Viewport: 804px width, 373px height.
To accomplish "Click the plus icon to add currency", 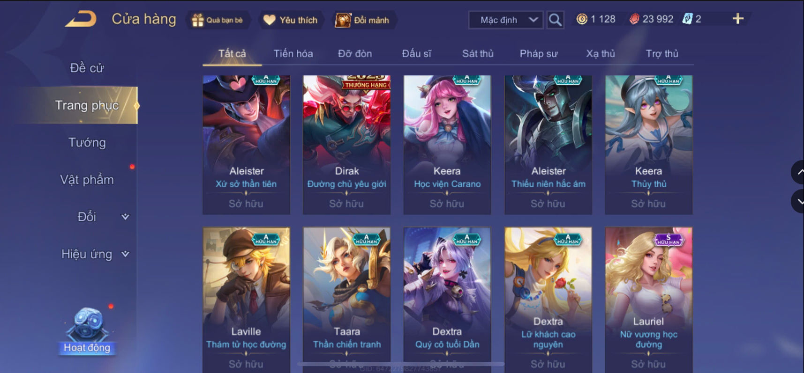I will coord(738,19).
